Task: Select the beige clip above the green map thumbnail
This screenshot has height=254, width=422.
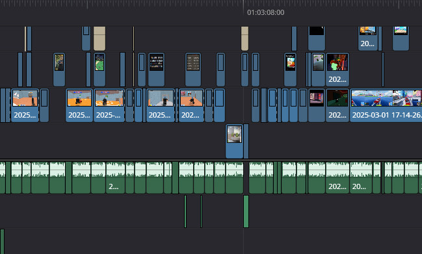Action: pyautogui.click(x=99, y=38)
